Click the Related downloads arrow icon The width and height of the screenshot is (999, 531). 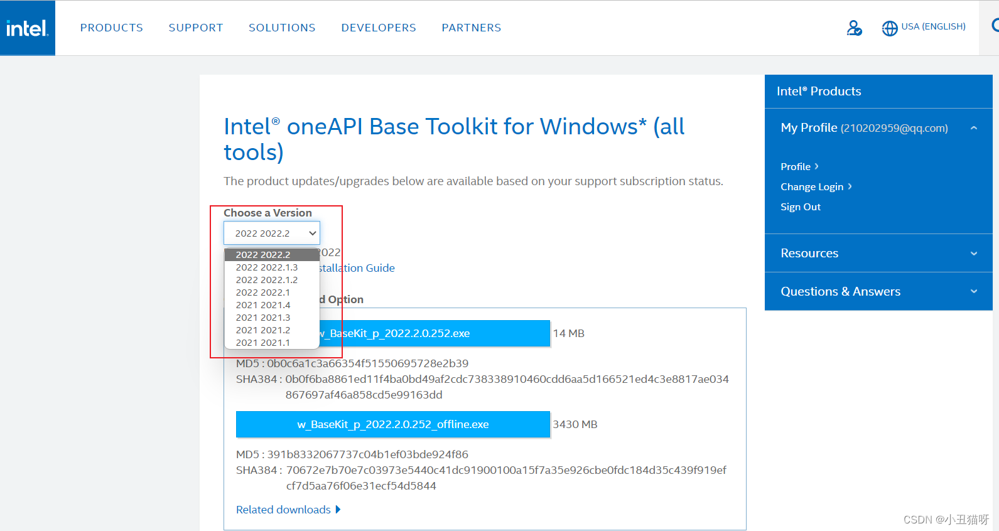[338, 510]
